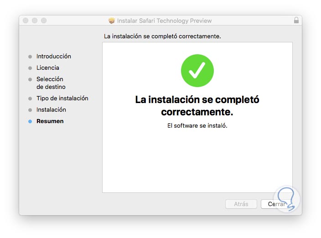Click the green checkmark success icon
Viewport: 321px width, 238px height.
(x=197, y=71)
